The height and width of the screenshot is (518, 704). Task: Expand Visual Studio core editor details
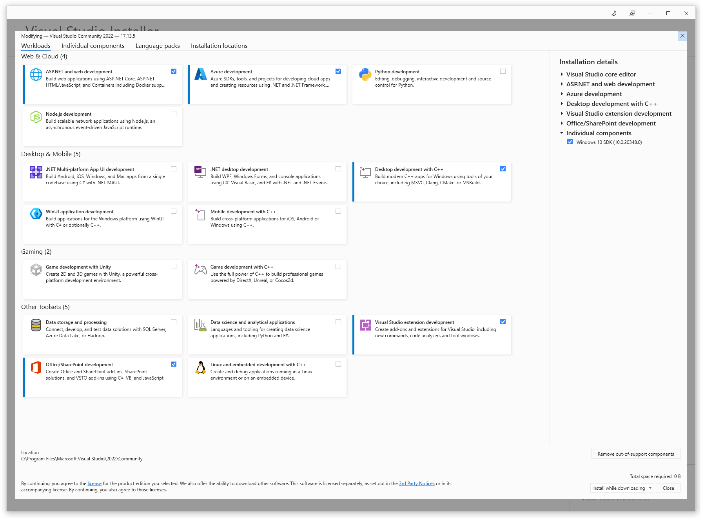coord(562,74)
